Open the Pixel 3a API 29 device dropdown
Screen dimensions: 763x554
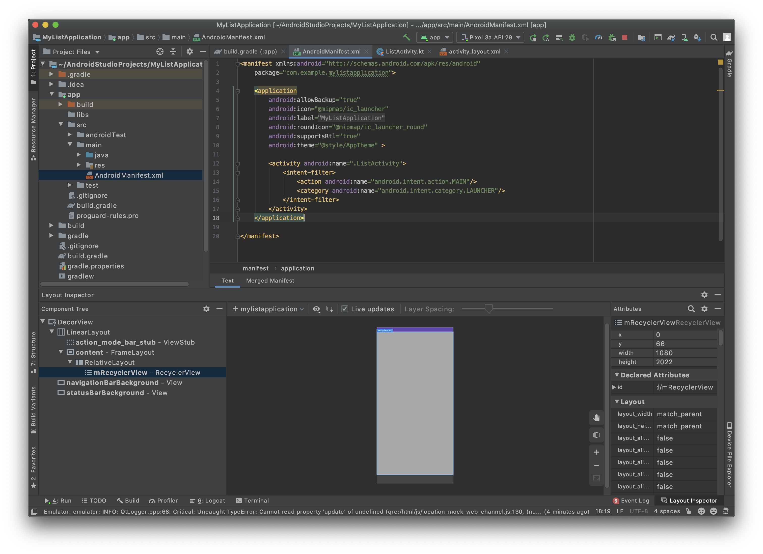490,37
